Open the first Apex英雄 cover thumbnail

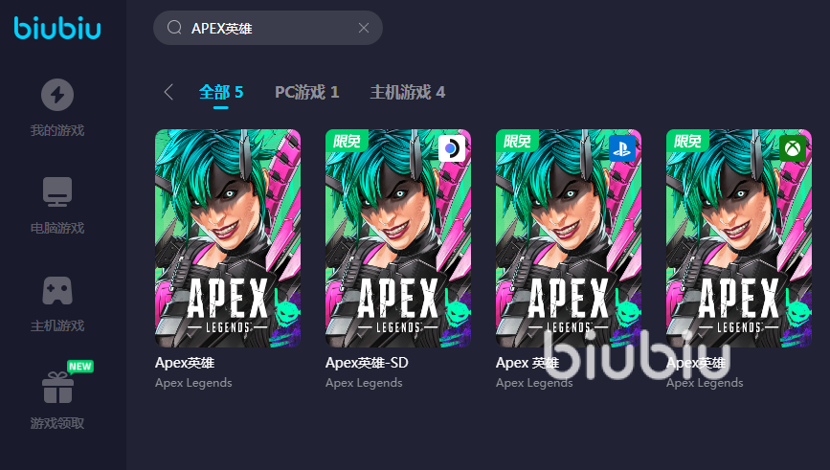pos(228,238)
